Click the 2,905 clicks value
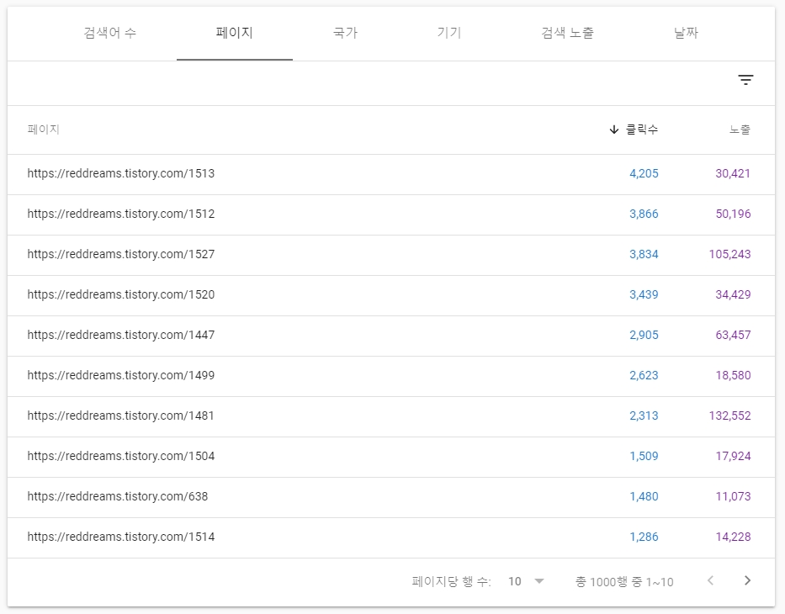Viewport: 785px width, 614px height. [x=644, y=336]
